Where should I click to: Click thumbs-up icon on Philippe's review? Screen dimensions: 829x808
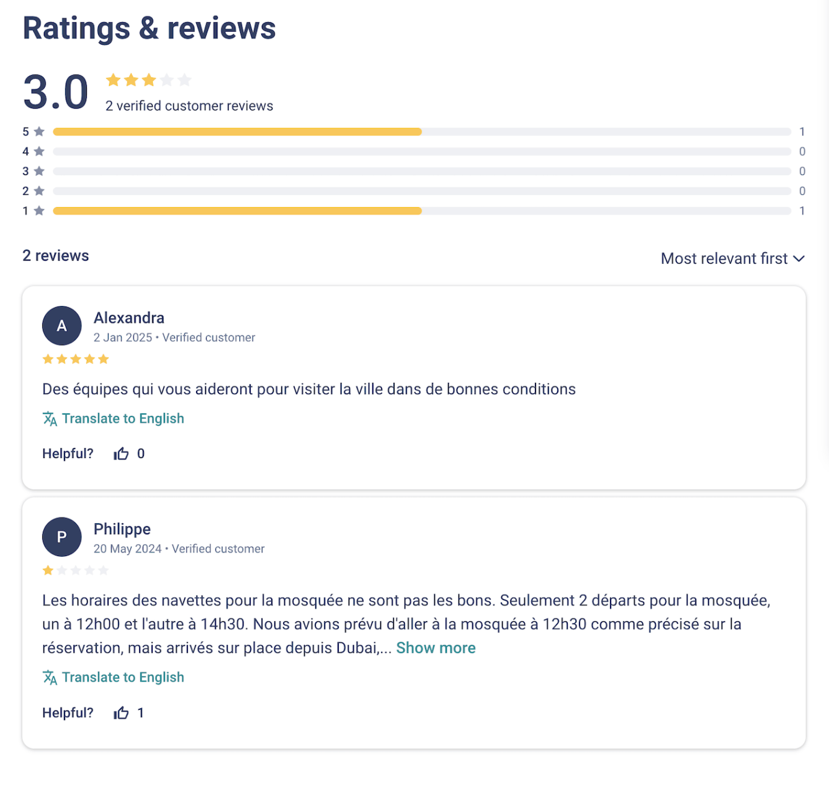(121, 713)
